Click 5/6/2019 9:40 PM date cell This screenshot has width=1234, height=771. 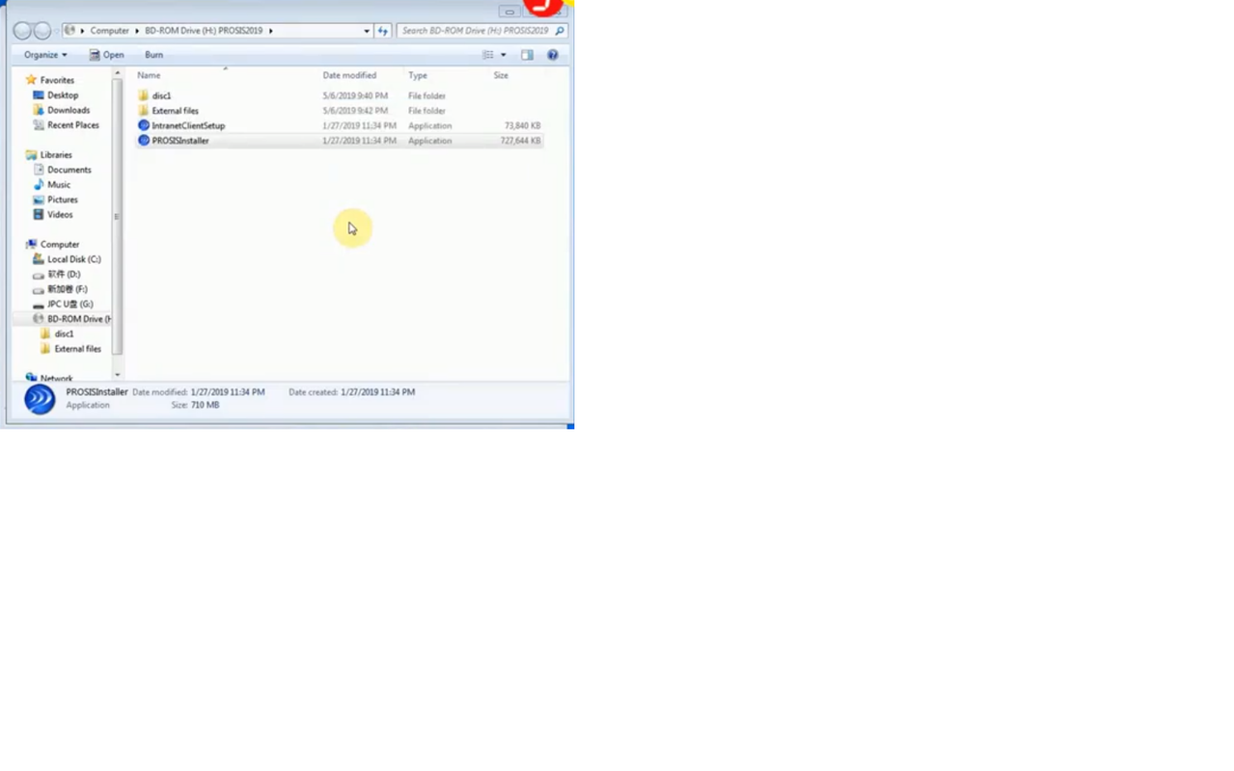355,95
